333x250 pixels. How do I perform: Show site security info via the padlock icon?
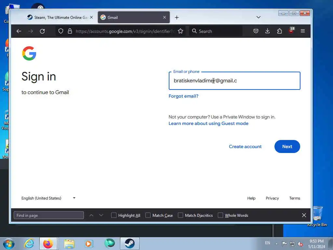tap(70, 31)
